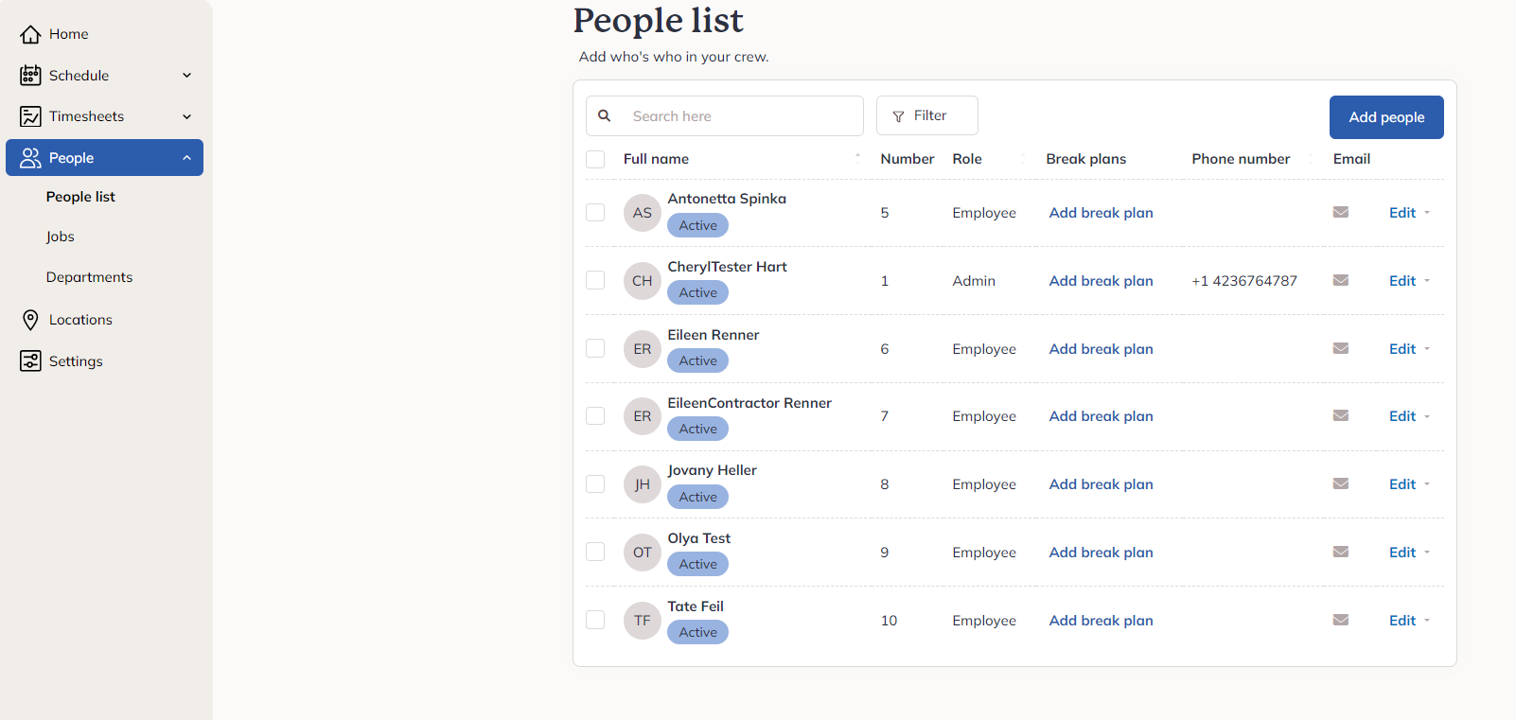This screenshot has height=720, width=1516.
Task: Click the Locations pin icon
Action: tap(30, 320)
